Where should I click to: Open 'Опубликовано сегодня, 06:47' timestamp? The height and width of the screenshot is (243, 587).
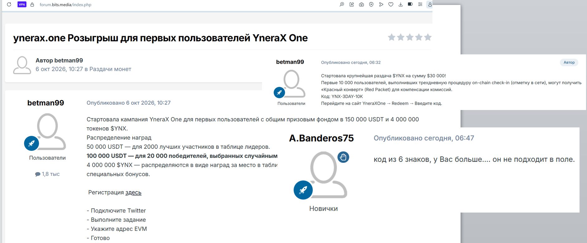(424, 138)
